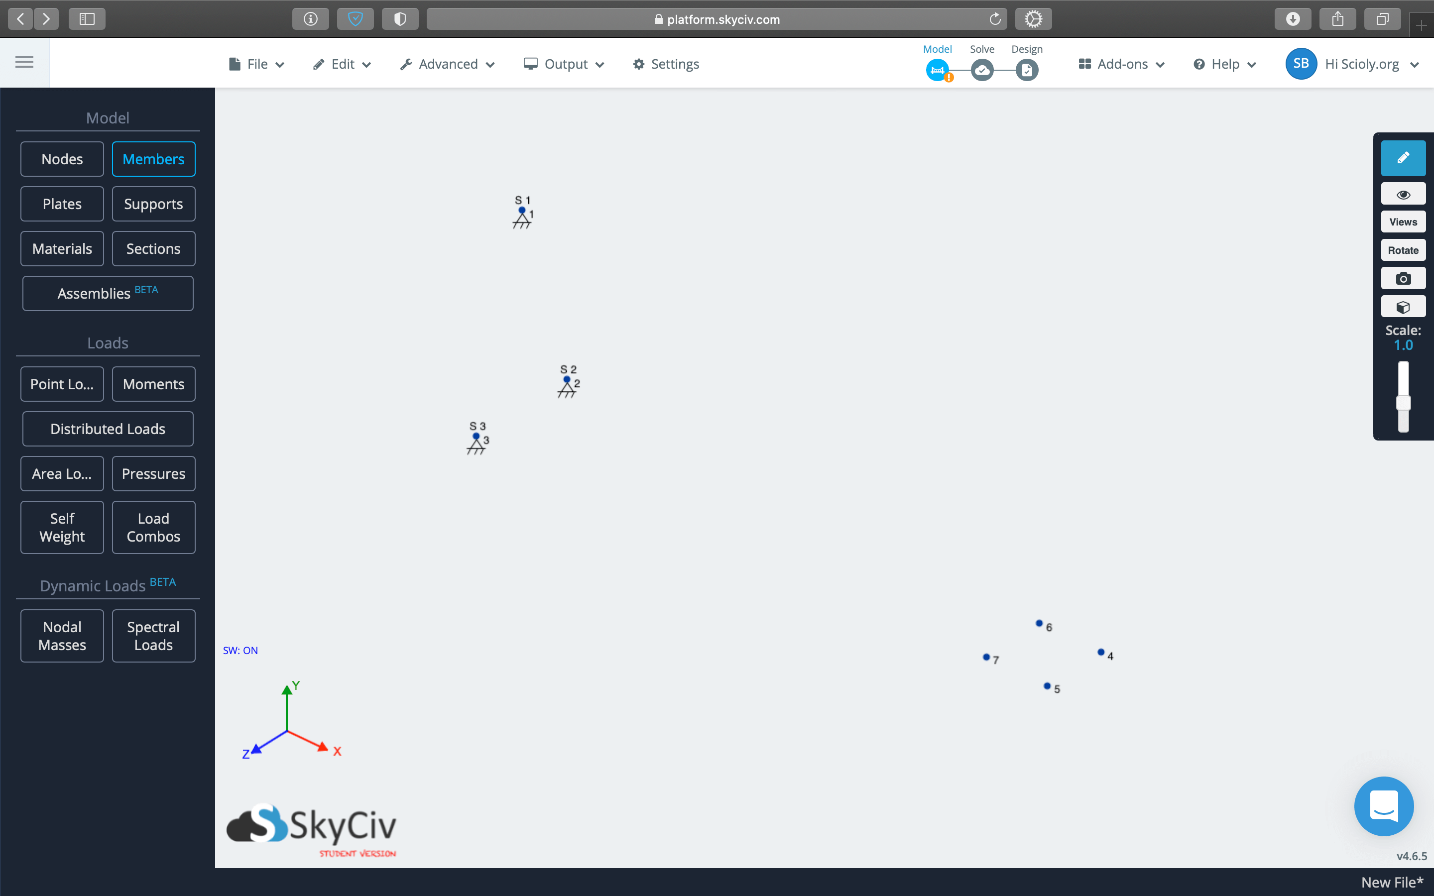
Task: Open the Plates panel
Action: click(62, 204)
